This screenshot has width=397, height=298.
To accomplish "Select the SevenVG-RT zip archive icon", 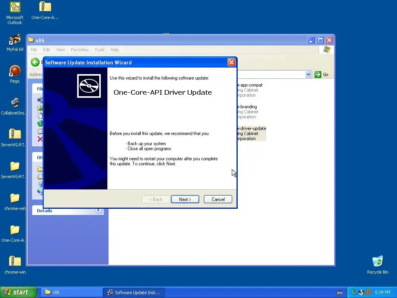I will tap(14, 138).
